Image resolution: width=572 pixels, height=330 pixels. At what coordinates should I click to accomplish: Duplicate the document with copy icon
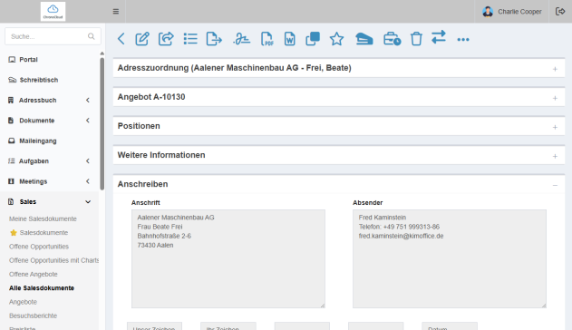[313, 39]
